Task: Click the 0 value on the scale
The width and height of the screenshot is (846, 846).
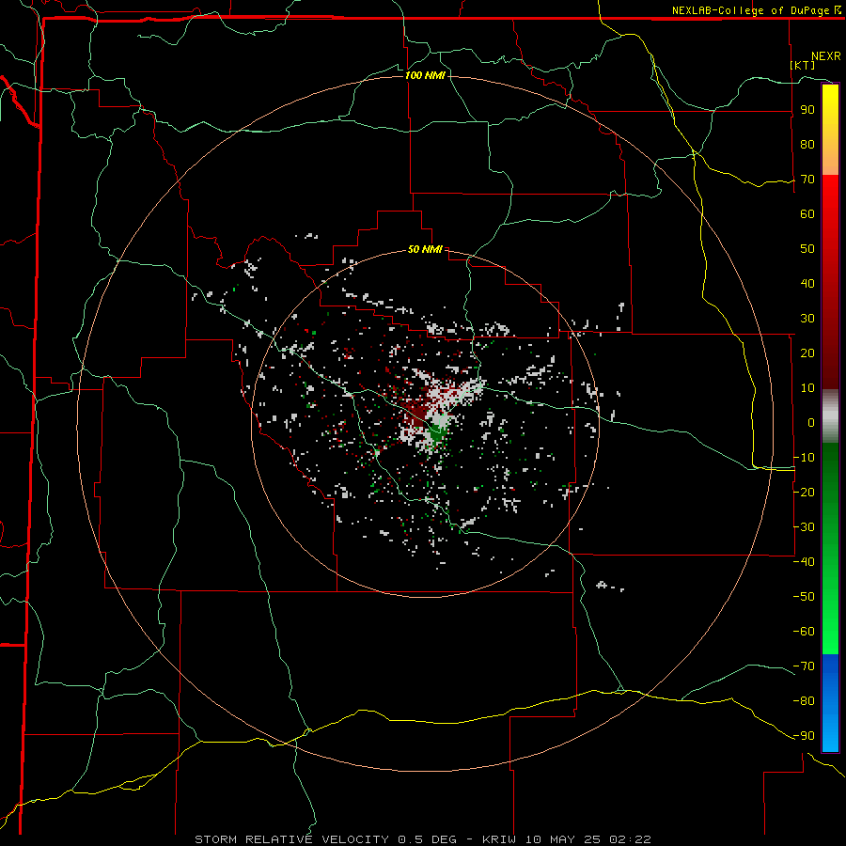Action: pos(811,422)
